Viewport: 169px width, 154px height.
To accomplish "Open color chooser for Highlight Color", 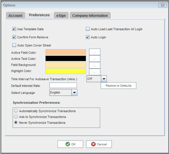I will [x=95, y=72].
